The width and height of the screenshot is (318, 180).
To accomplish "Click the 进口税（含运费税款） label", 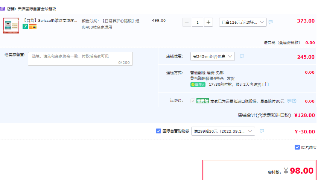I will tap(282, 43).
